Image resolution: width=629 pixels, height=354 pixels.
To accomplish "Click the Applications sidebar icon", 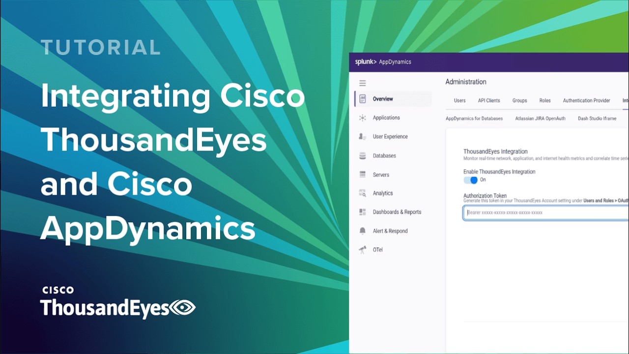I will [363, 118].
